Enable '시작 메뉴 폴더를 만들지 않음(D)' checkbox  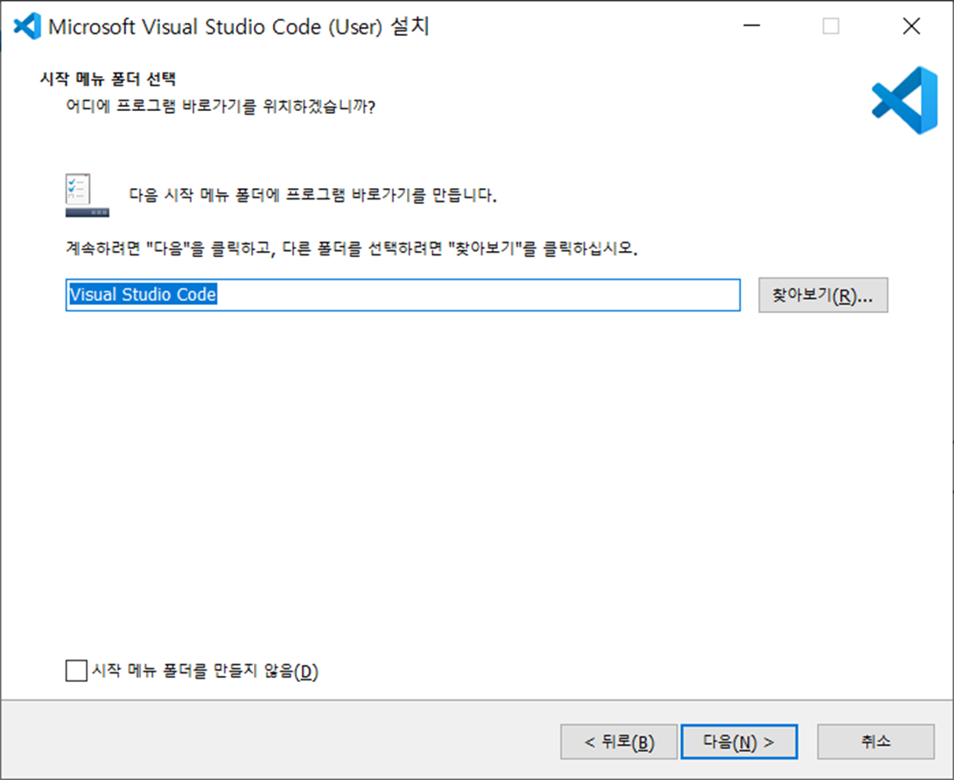tap(76, 671)
